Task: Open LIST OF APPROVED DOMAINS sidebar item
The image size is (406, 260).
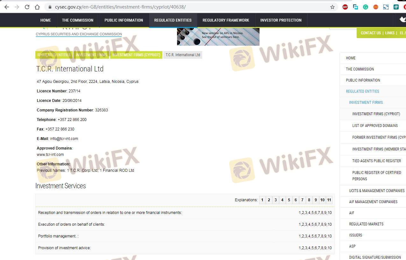Action: coord(373,126)
